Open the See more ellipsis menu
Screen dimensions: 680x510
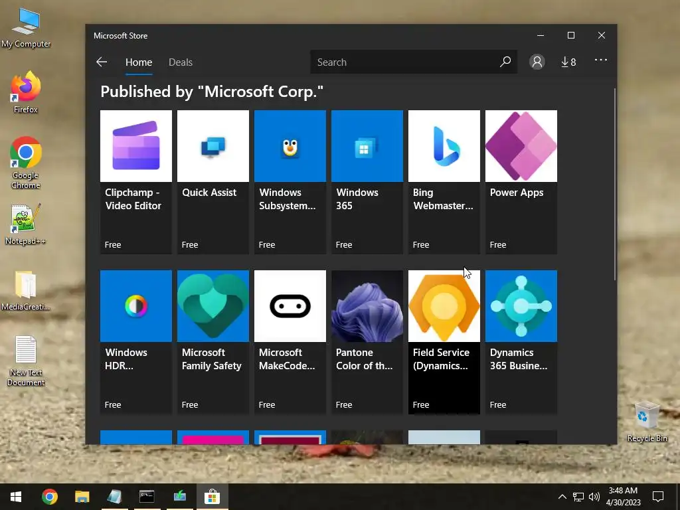pos(600,60)
